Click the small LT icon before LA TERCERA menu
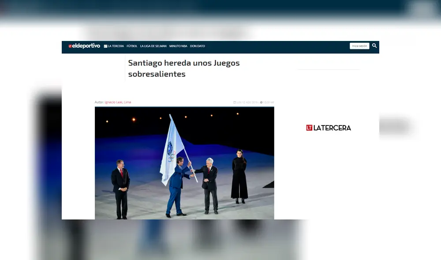The height and width of the screenshot is (260, 441). tap(105, 46)
